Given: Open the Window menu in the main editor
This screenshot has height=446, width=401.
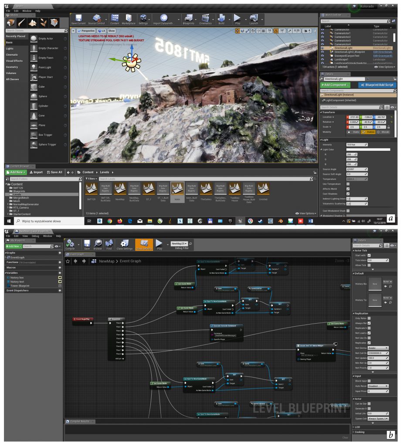Looking at the screenshot, I should pos(27,11).
